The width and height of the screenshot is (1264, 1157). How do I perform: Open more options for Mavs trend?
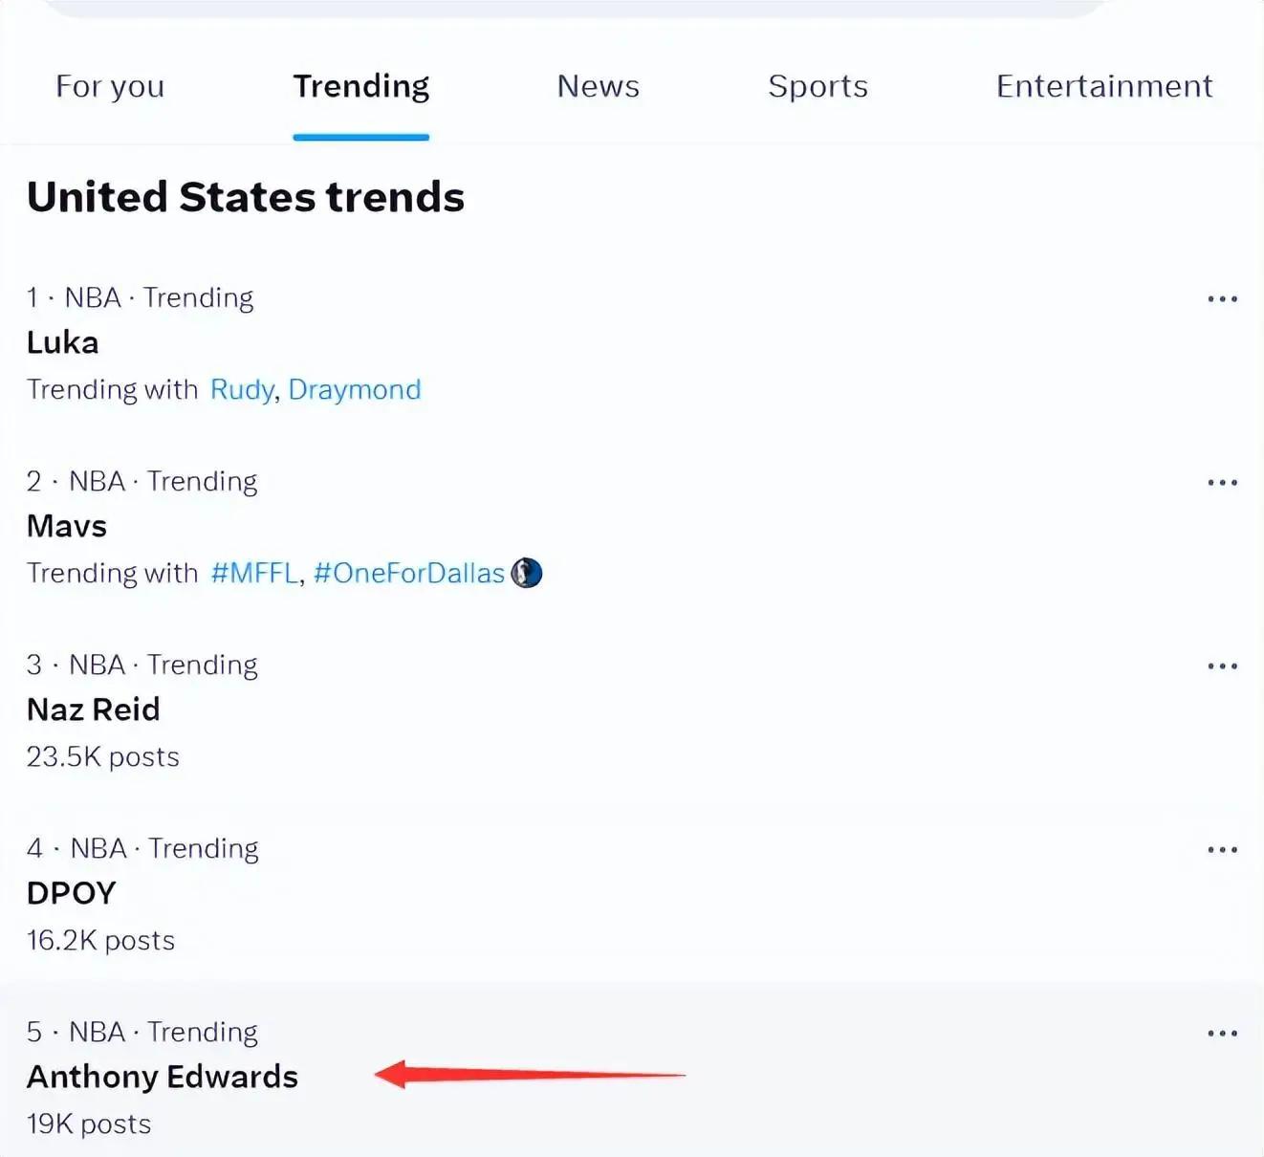pyautogui.click(x=1222, y=483)
